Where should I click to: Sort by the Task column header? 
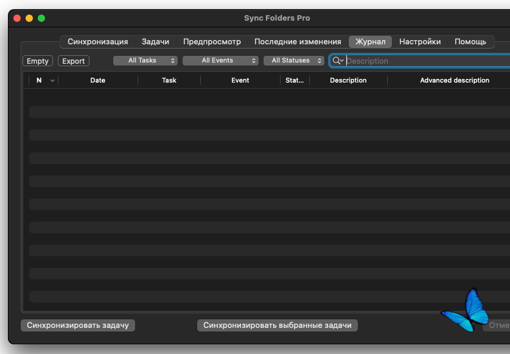click(169, 80)
